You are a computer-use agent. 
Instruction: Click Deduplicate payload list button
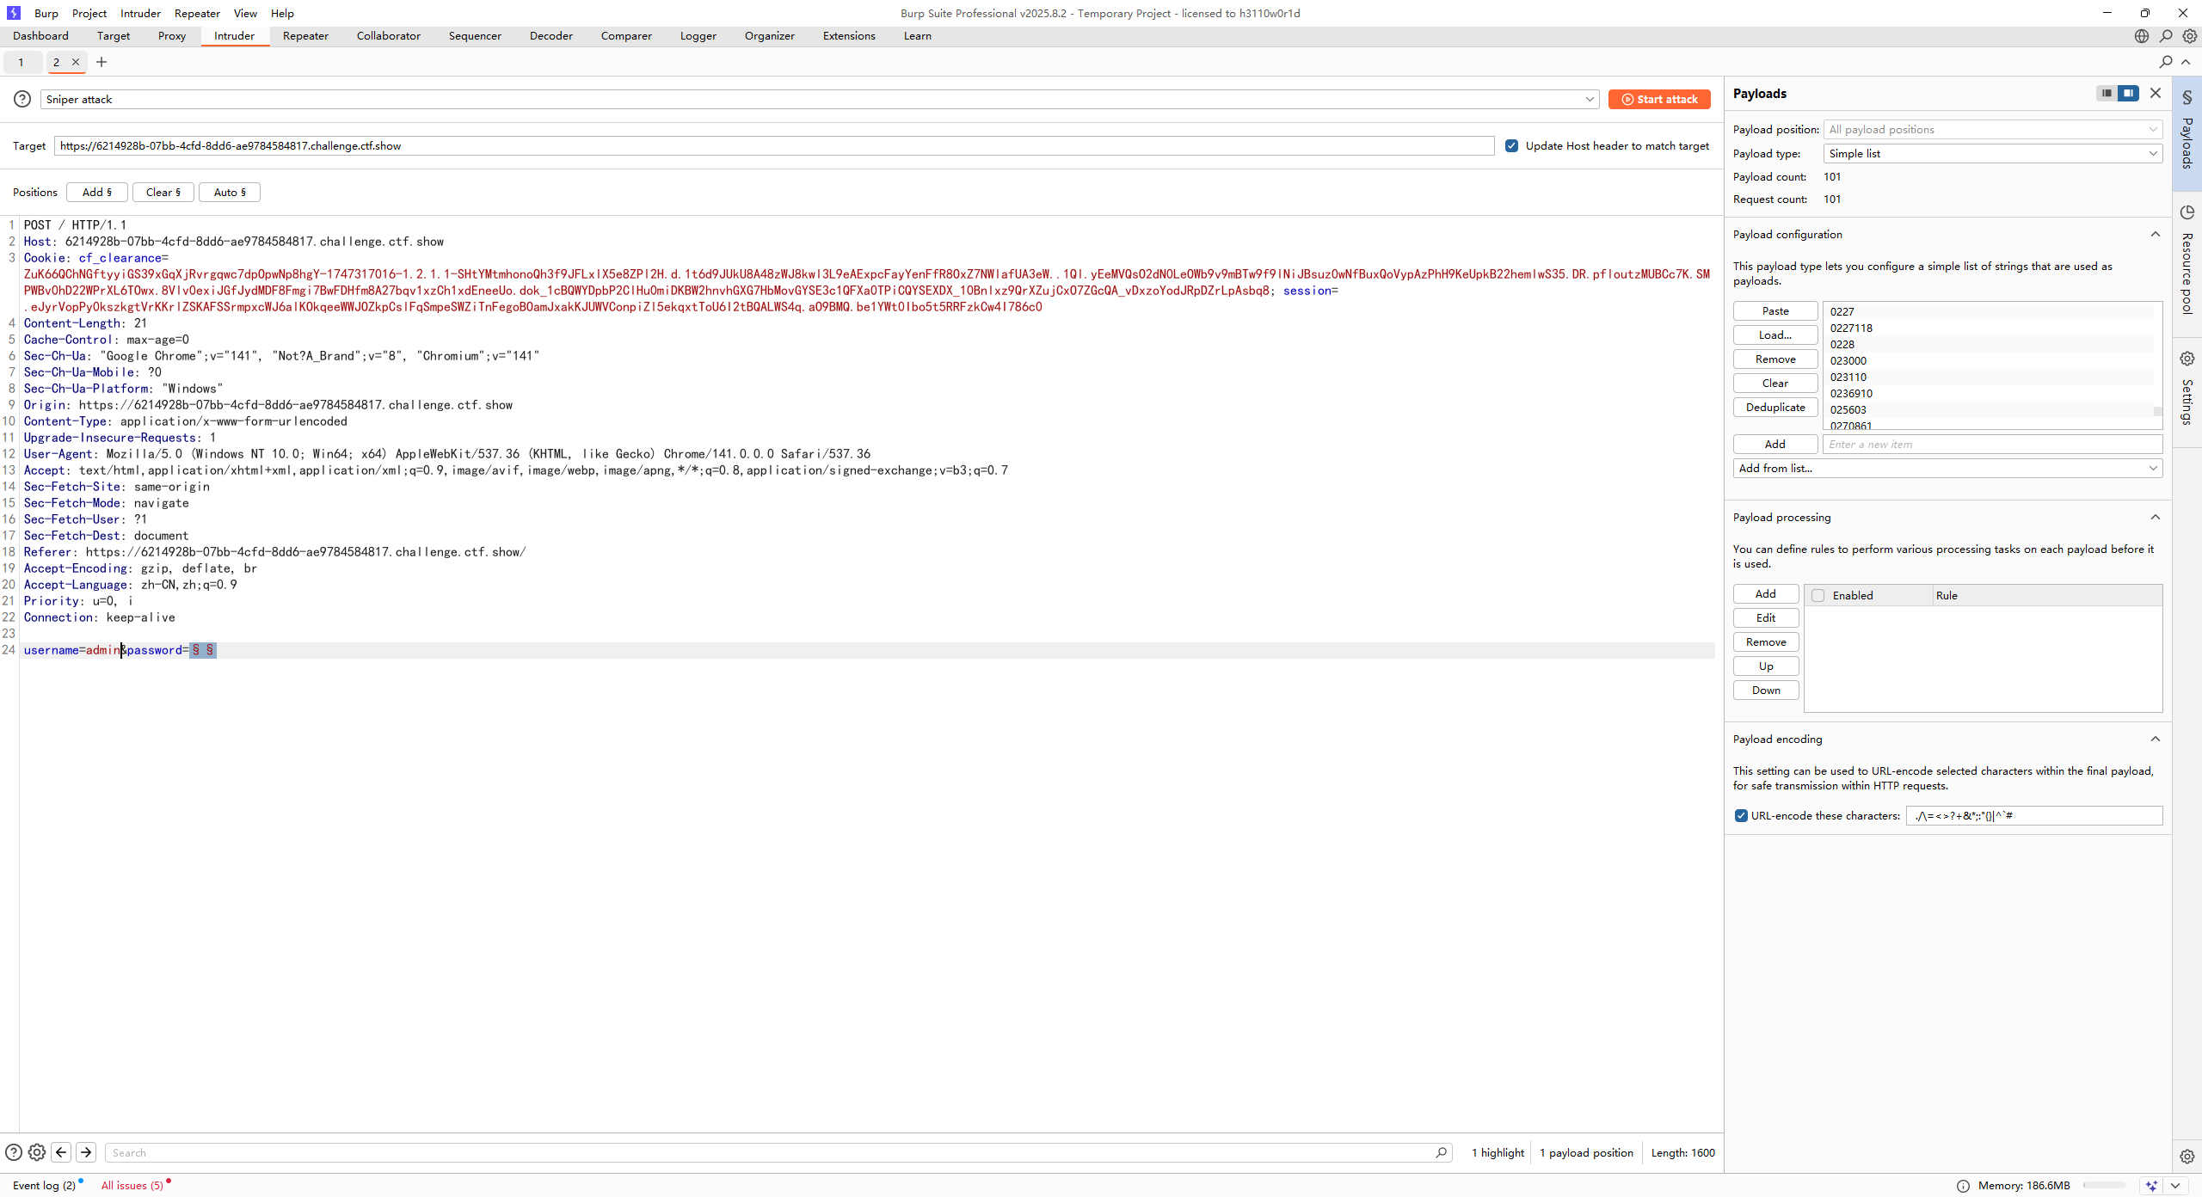[1775, 407]
